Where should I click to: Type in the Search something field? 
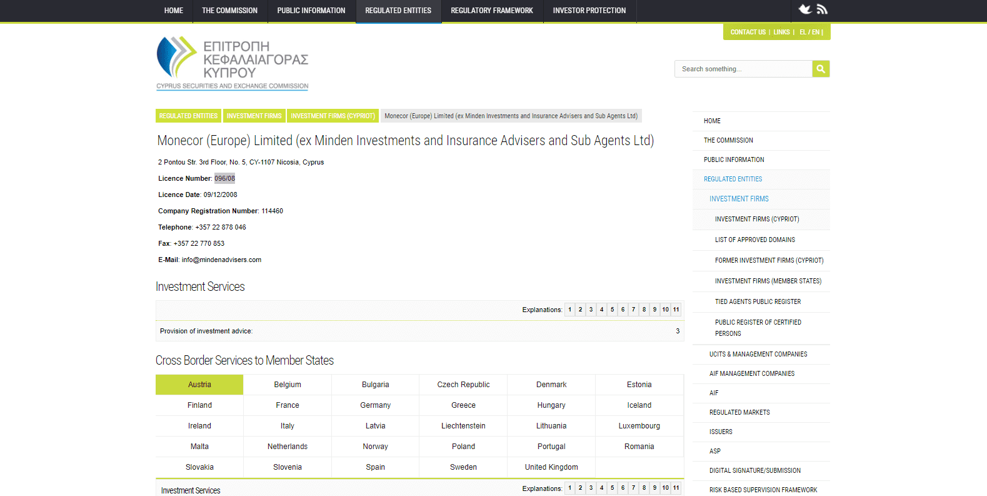[x=743, y=69]
